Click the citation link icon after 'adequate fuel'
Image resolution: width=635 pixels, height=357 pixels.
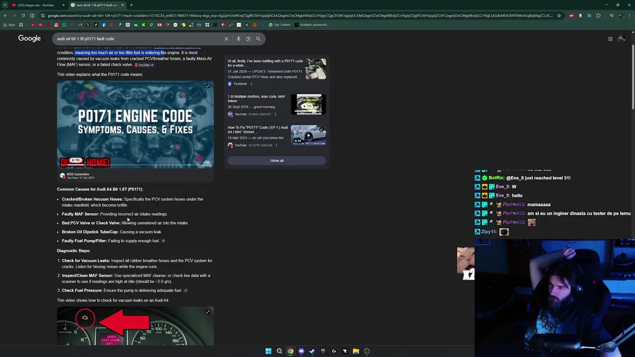186,291
